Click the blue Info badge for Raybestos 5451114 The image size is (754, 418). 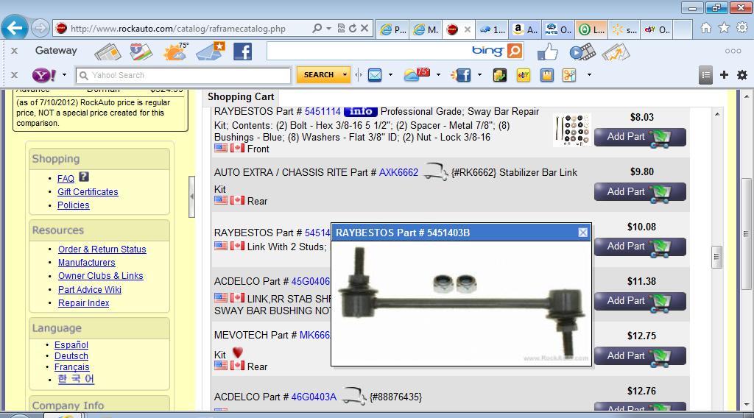361,111
